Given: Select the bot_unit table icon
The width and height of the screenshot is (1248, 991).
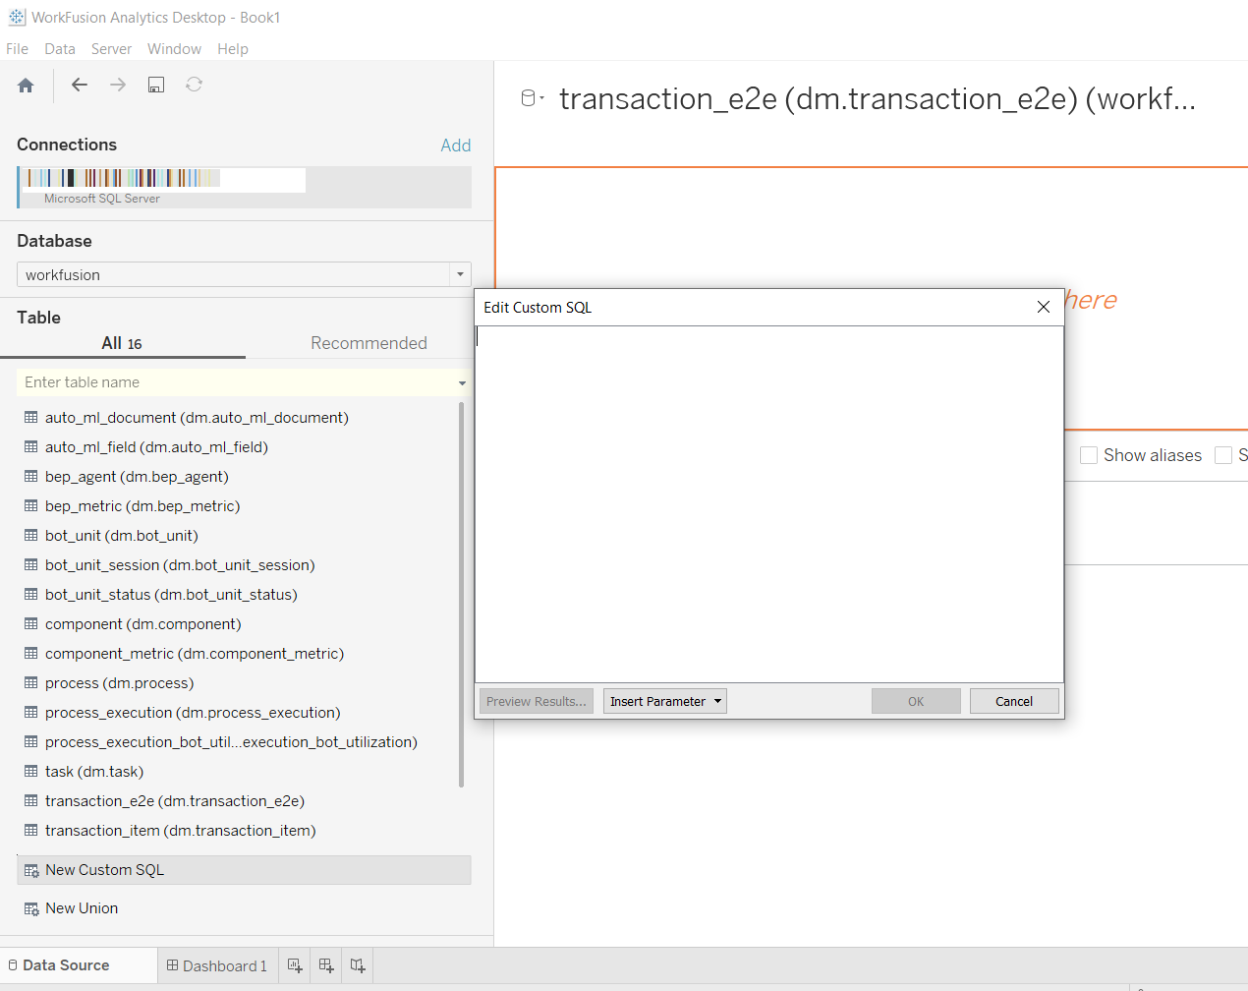Looking at the screenshot, I should click(x=31, y=535).
